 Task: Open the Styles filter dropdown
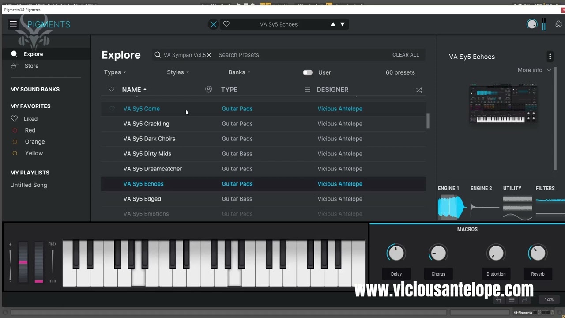178,72
